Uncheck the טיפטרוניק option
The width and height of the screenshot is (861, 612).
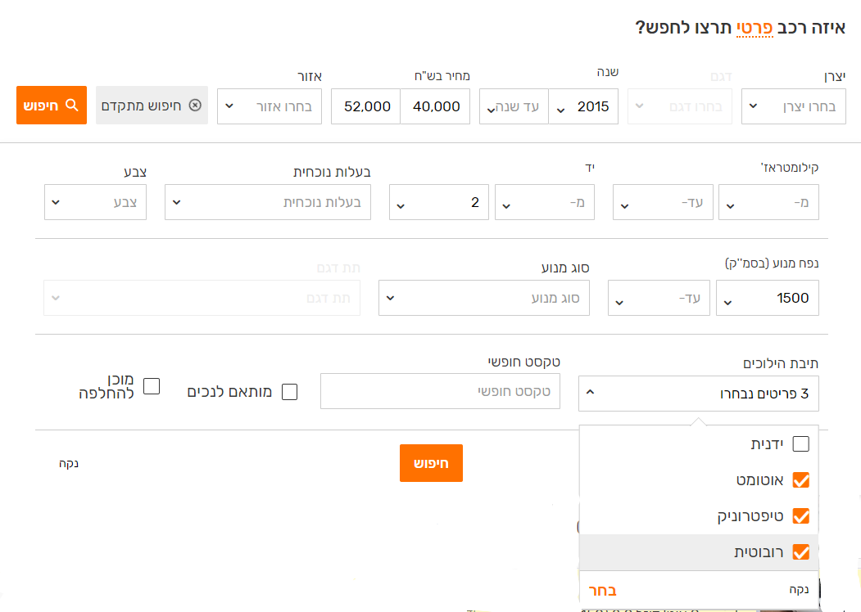pyautogui.click(x=801, y=516)
